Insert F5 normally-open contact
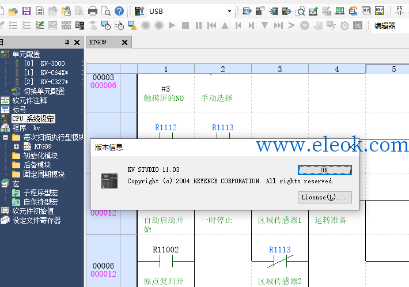409x287 pixels. point(400,11)
